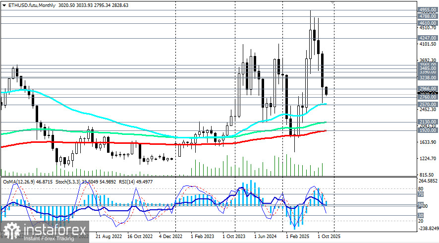Screen dimensions: 439x243
Task: Select the 1920.00 price level label
Action: pos(428,130)
